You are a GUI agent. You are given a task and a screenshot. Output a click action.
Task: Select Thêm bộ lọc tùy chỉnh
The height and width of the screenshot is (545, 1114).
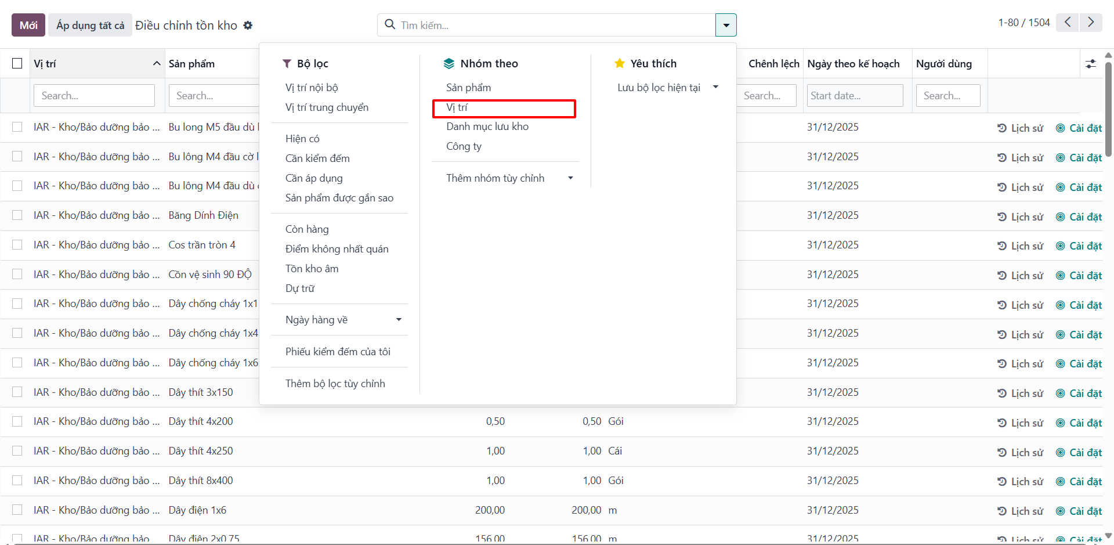(x=335, y=384)
